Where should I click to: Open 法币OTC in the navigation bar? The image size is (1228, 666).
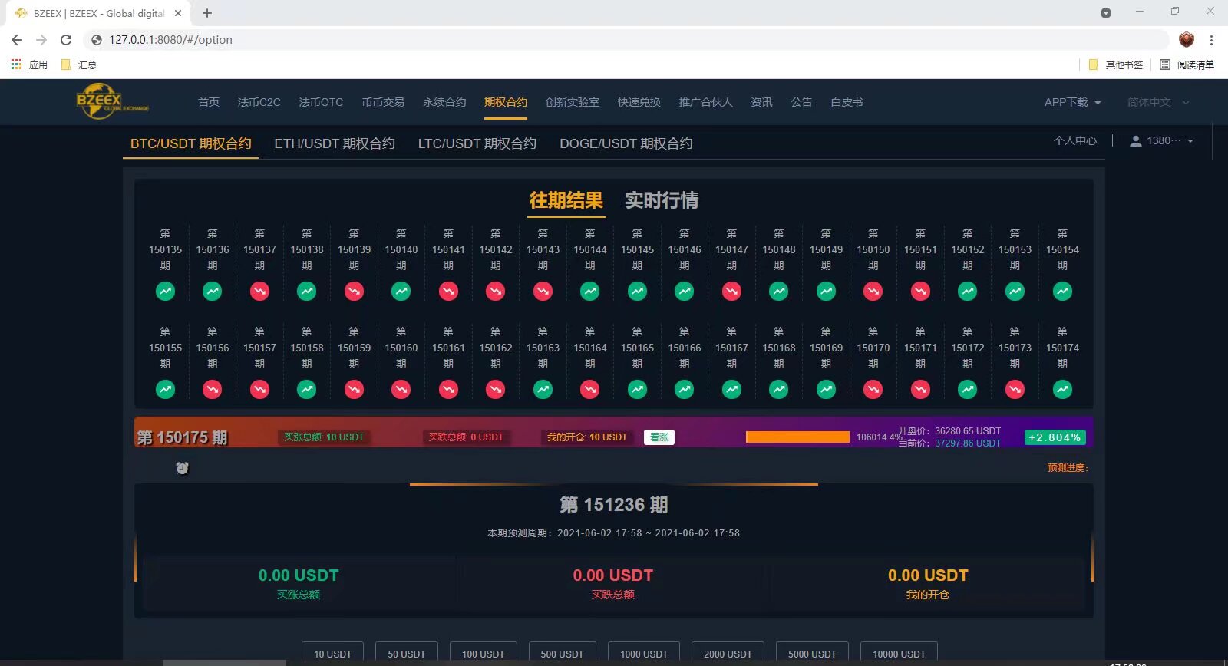coord(321,102)
